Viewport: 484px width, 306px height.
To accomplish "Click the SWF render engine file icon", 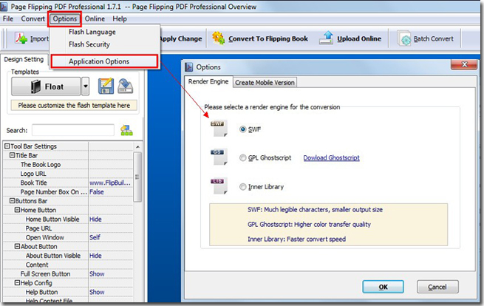I will click(x=219, y=129).
